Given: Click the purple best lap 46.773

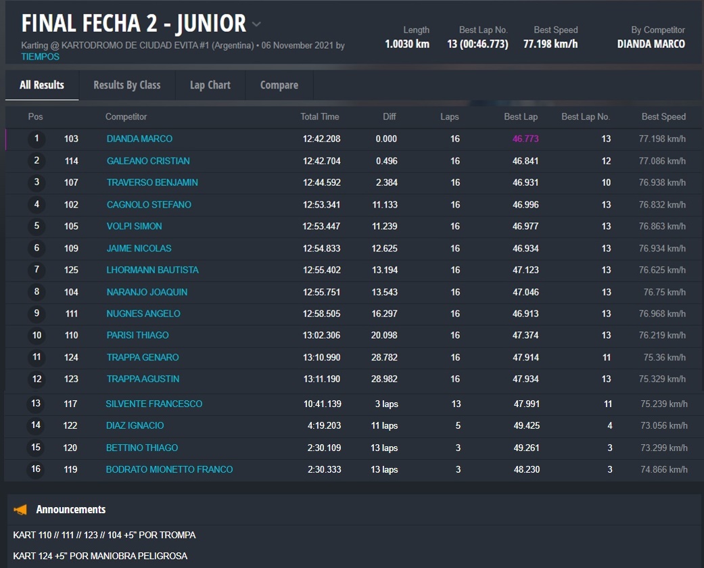Looking at the screenshot, I should 525,139.
